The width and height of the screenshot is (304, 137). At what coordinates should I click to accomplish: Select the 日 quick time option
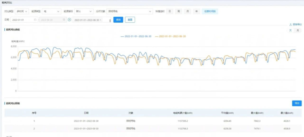169,12
